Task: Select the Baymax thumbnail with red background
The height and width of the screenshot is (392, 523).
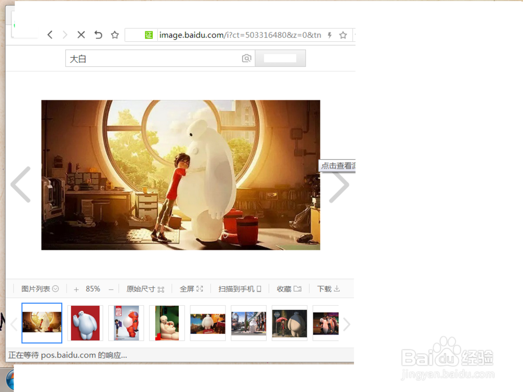Action: point(85,322)
